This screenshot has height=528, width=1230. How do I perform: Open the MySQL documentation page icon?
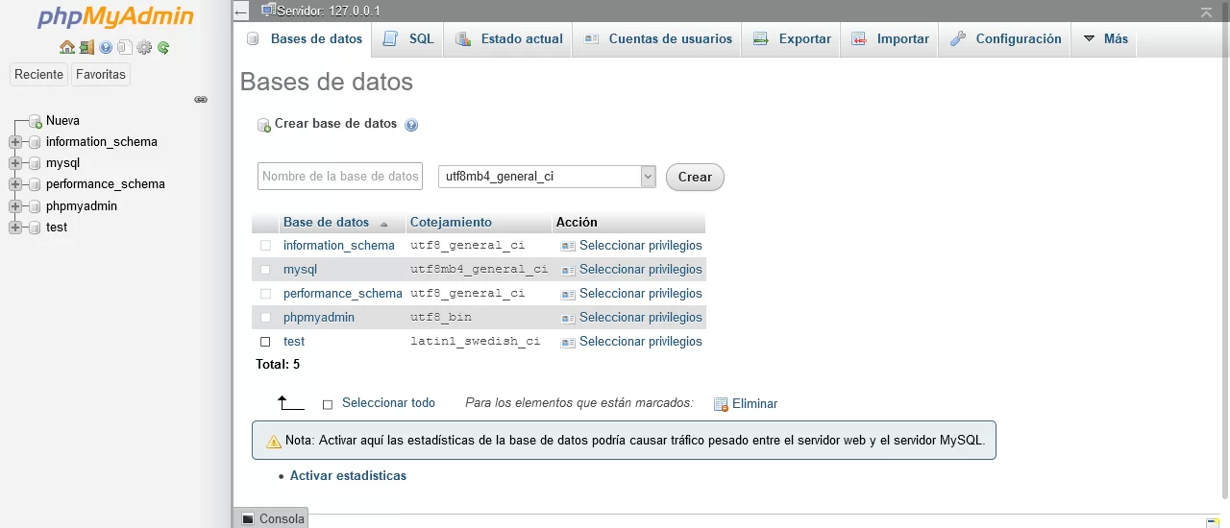coord(125,47)
